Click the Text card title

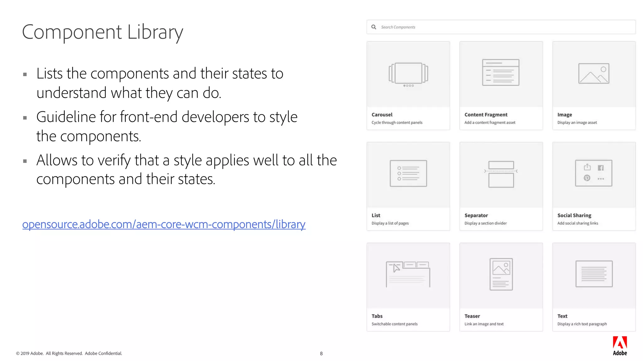[x=562, y=316]
